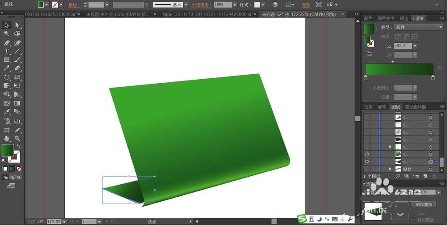Screen dimensions: 447x225
Task: Select the Lasso tool
Action: [x=17, y=34]
